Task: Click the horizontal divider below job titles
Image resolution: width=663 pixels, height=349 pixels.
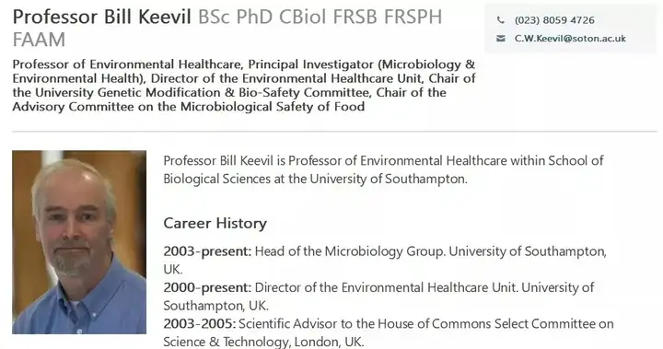Action: (334, 132)
